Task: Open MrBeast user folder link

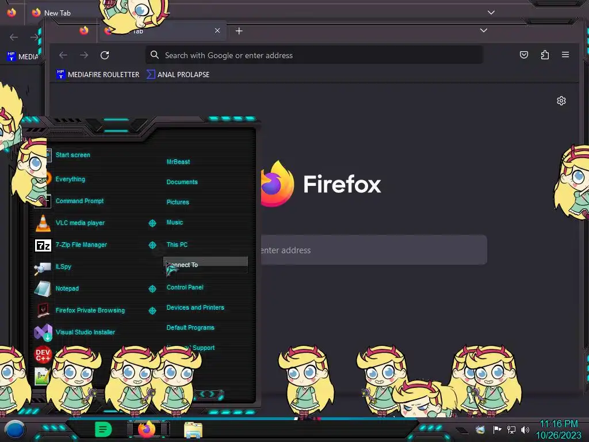Action: (178, 162)
